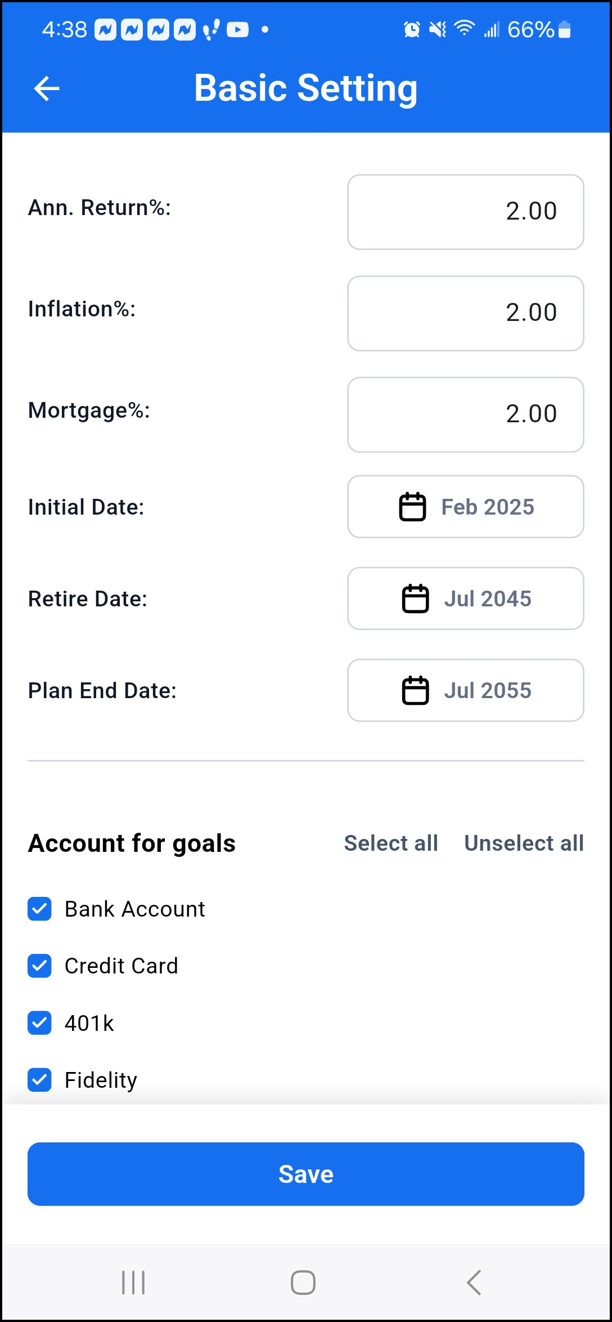This screenshot has height=1322, width=612.
Task: Focus the Inflation% input field
Action: [x=466, y=313]
